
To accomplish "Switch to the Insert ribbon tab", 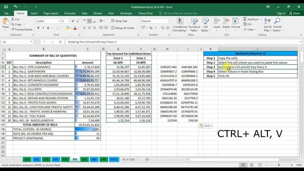I will point(34,13).
